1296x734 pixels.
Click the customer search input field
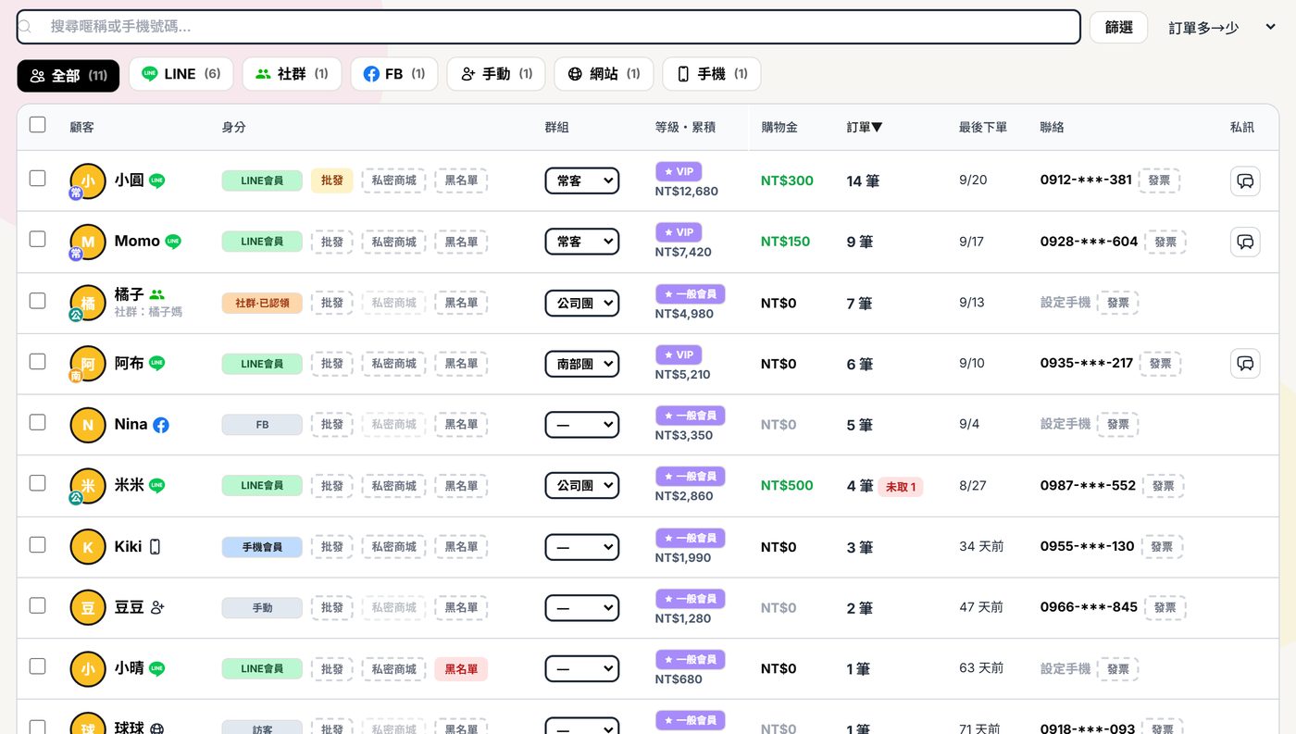[x=548, y=27]
